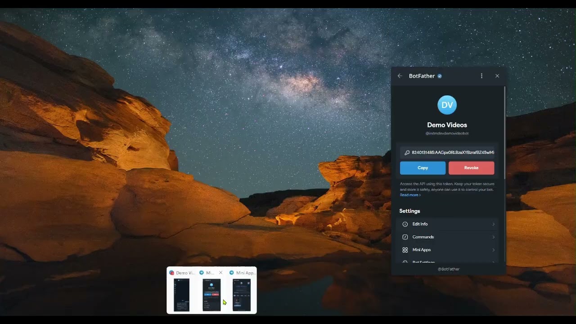This screenshot has height=324, width=576.
Task: Click the key icon beside the token
Action: (x=407, y=153)
